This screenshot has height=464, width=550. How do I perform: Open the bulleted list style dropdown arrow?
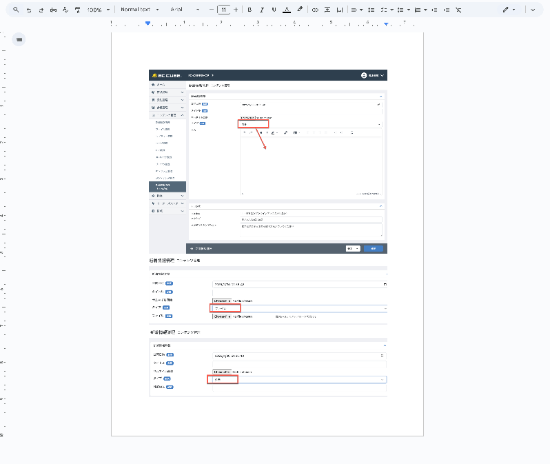[409, 10]
